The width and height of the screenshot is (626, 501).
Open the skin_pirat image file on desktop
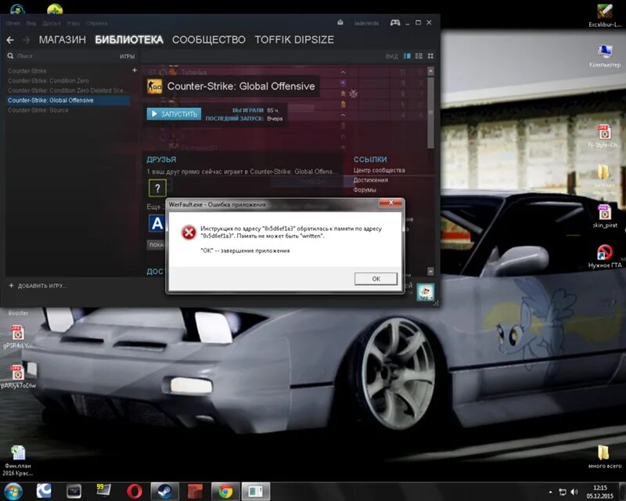604,216
